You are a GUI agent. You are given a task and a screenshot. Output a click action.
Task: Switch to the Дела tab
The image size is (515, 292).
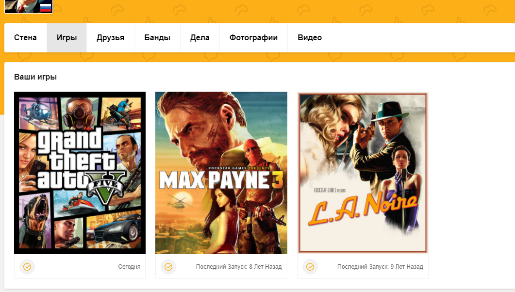click(200, 38)
